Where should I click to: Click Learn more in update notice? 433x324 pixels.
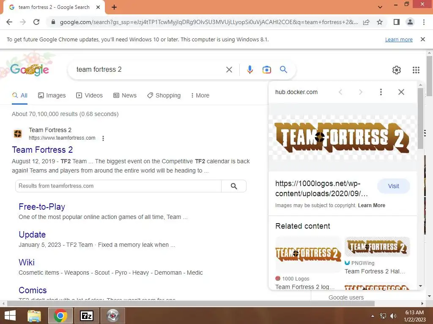(399, 39)
